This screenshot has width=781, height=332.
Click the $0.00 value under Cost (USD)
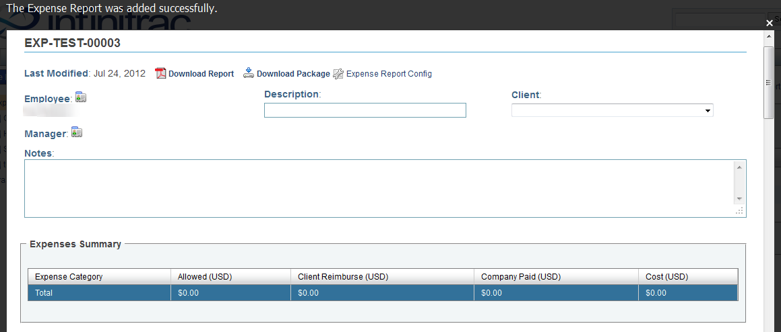656,293
